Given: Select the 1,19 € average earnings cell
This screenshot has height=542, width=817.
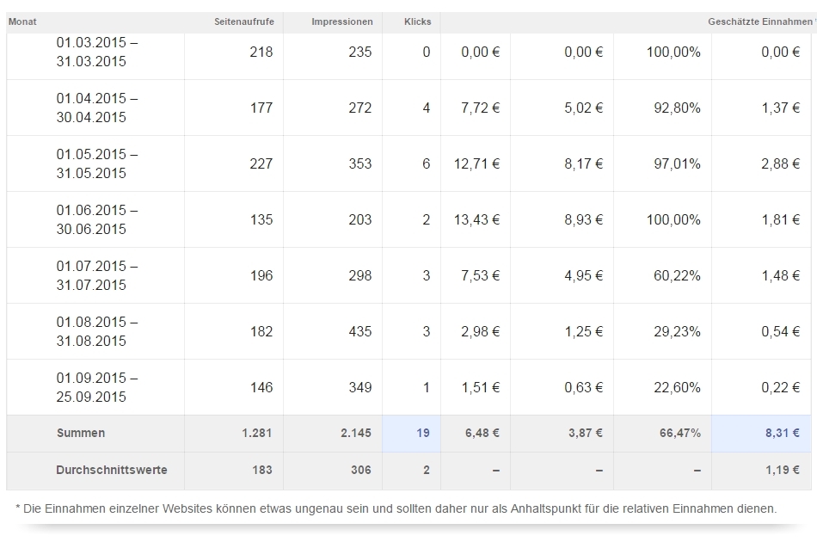Looking at the screenshot, I should (783, 470).
